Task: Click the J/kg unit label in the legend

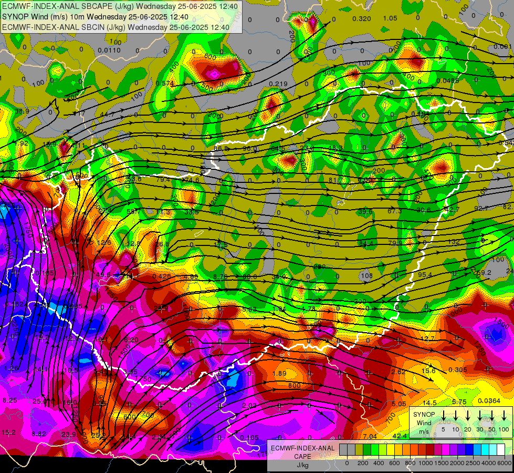Action: [302, 465]
